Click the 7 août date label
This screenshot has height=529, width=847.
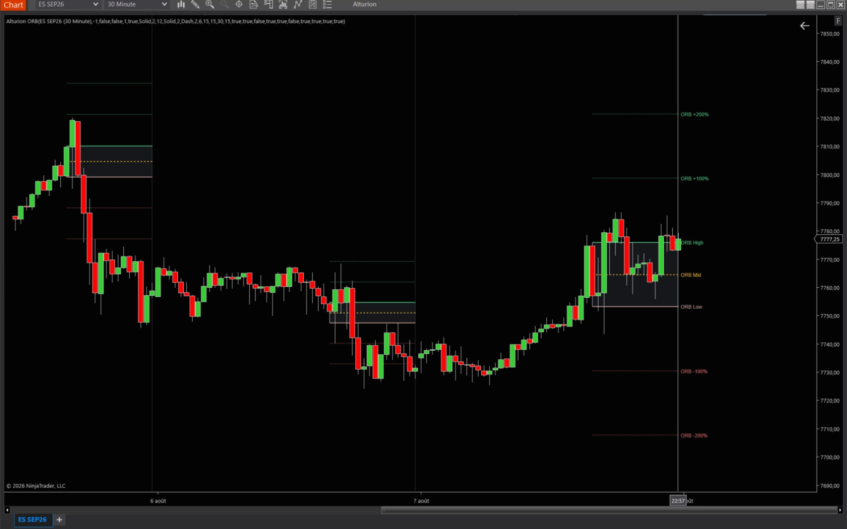coord(421,501)
